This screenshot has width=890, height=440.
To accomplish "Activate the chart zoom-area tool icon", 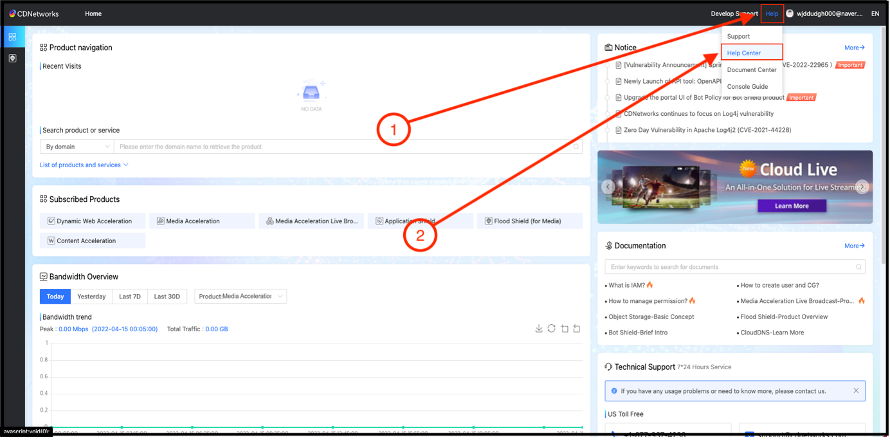I will coord(565,329).
